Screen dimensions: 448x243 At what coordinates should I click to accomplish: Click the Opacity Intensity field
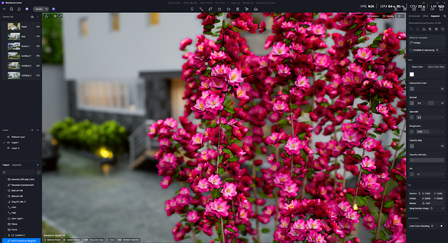point(427,160)
